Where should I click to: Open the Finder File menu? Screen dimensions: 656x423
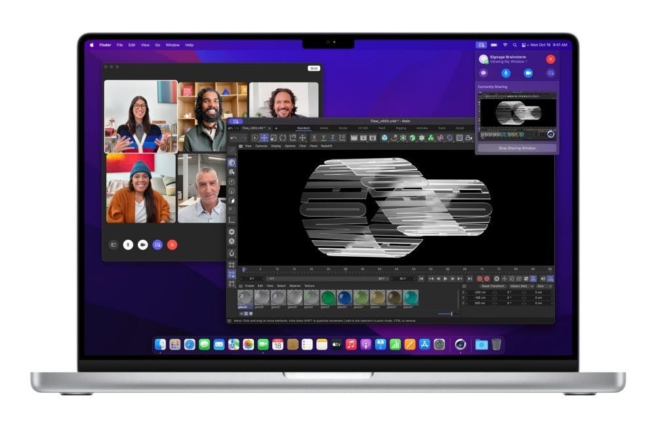click(x=119, y=45)
